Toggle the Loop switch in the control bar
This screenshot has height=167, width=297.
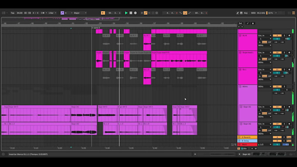(185, 13)
